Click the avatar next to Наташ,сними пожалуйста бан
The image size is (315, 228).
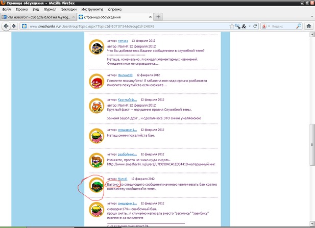point(96,136)
